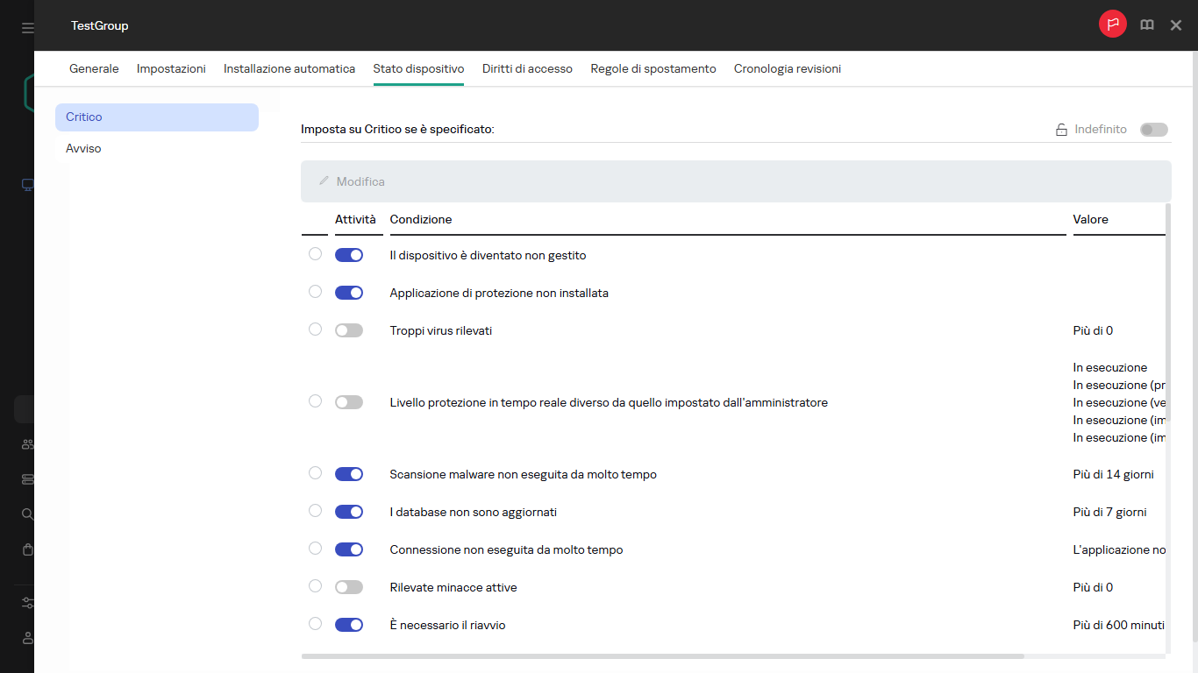Screen dimensions: 1198x673
Task: Switch to the 'Diritti di accesso' tab
Action: [x=527, y=68]
